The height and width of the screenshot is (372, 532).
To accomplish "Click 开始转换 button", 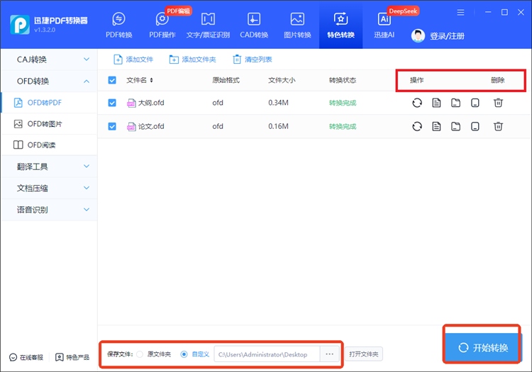I will (x=482, y=348).
